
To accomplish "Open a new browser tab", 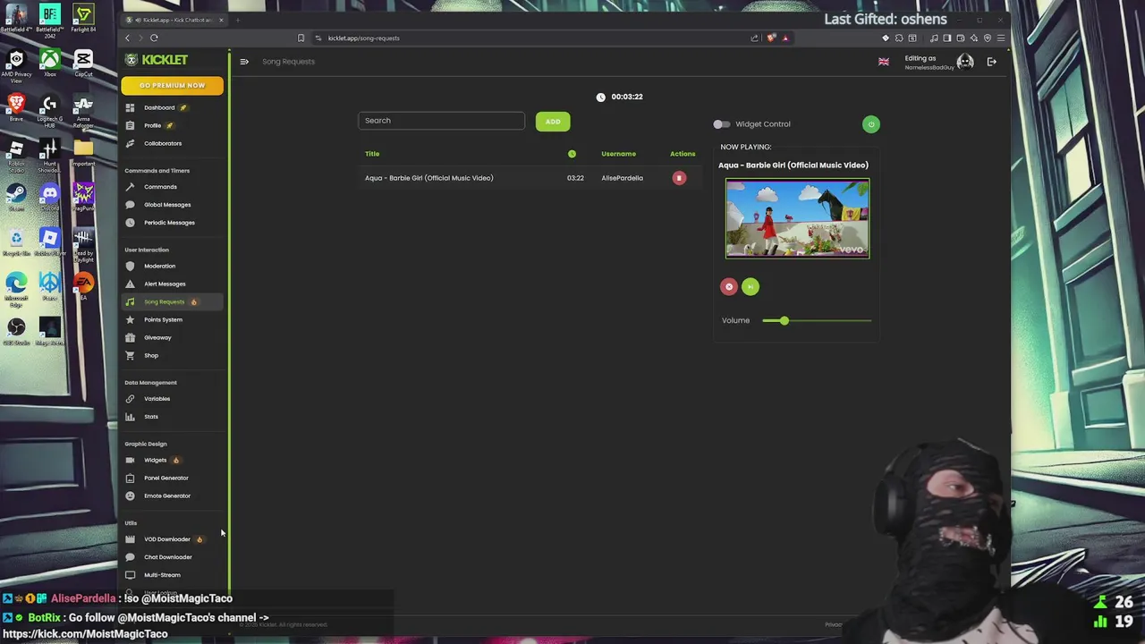I will click(238, 20).
